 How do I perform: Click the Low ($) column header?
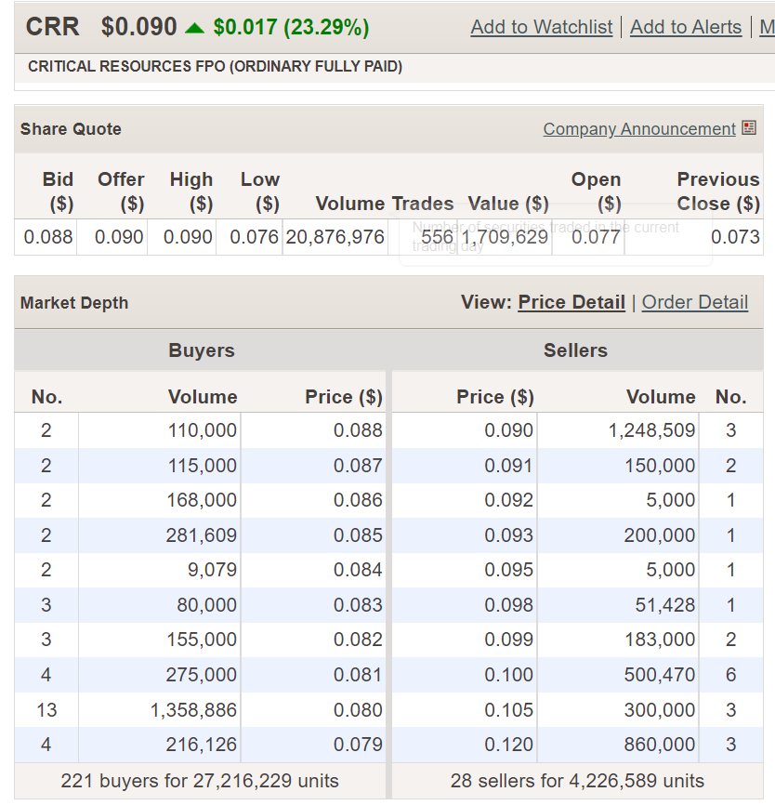(261, 191)
